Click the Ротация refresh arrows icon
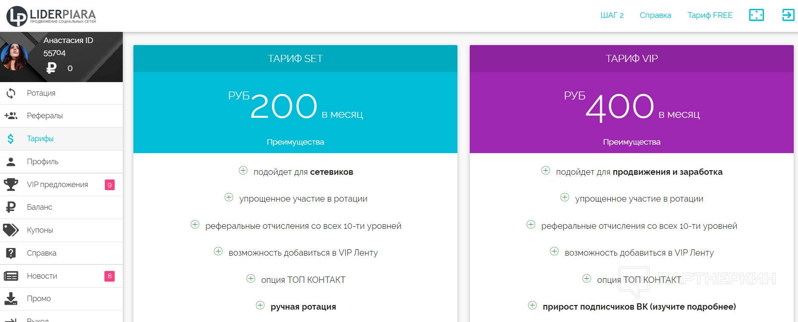The width and height of the screenshot is (798, 322). coord(11,93)
